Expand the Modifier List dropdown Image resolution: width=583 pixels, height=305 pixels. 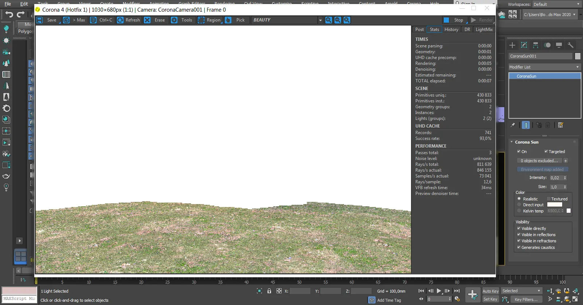click(544, 67)
